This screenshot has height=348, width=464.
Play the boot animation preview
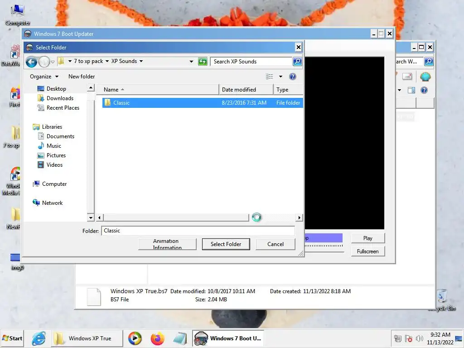pos(368,238)
